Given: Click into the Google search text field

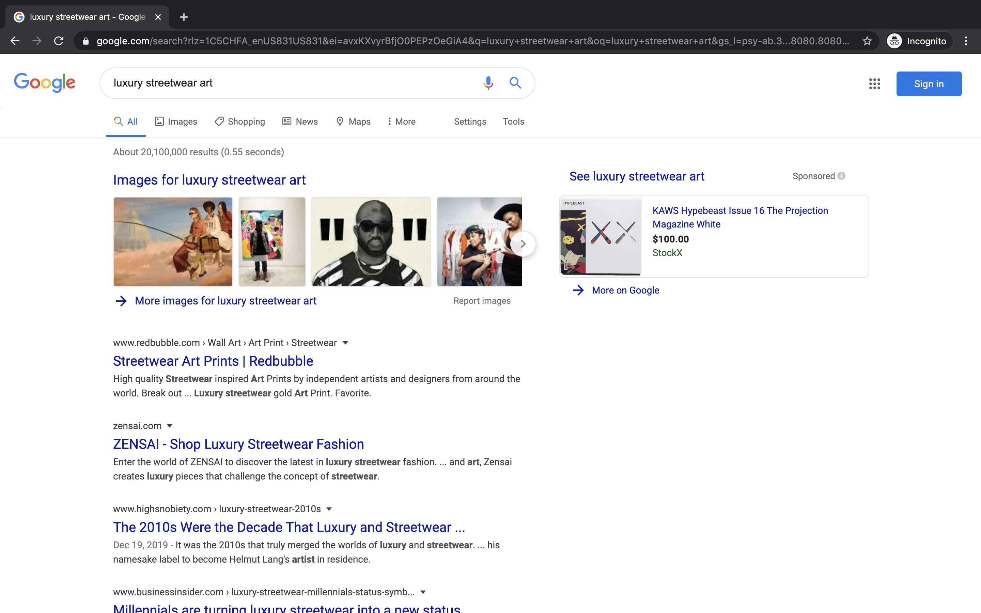Looking at the screenshot, I should click(x=284, y=83).
